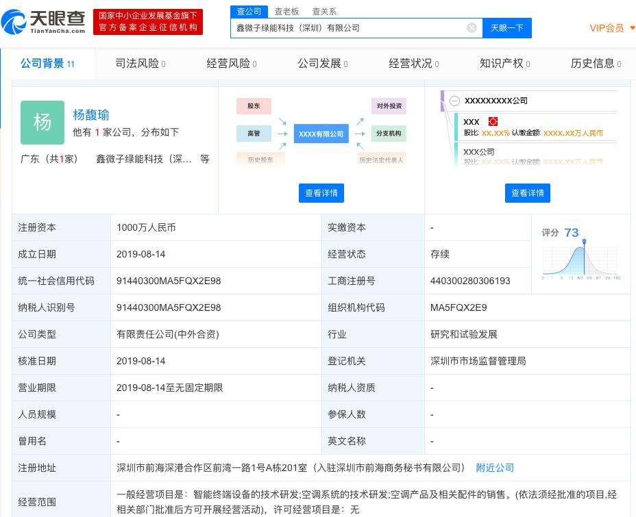Click the red 官方备案企业征信机构 banner

click(x=148, y=22)
